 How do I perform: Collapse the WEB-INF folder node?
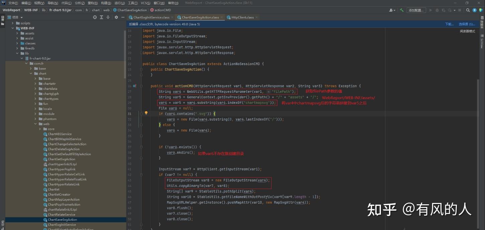click(x=13, y=28)
